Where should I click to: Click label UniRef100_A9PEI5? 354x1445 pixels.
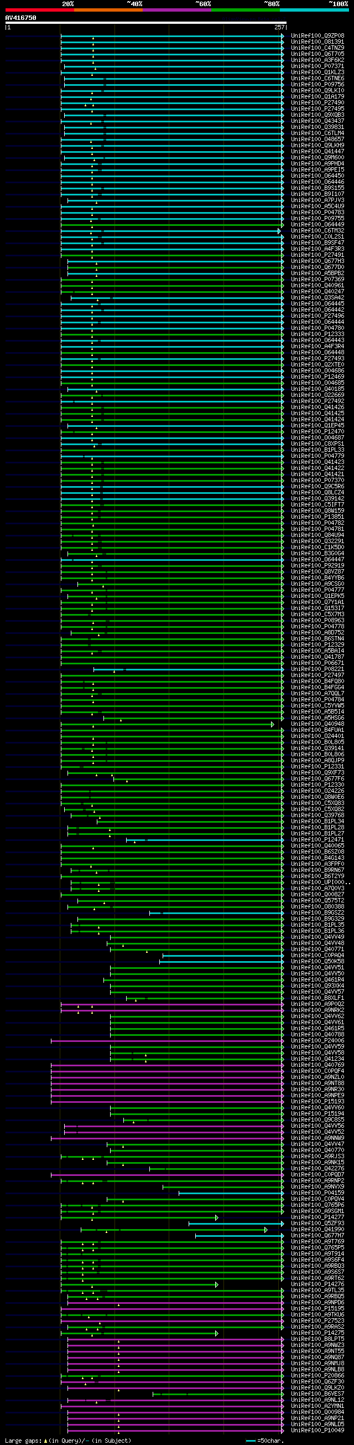point(317,170)
